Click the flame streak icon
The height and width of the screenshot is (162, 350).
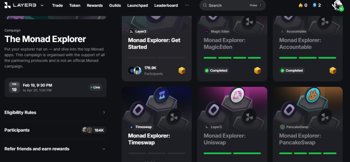[301, 5]
